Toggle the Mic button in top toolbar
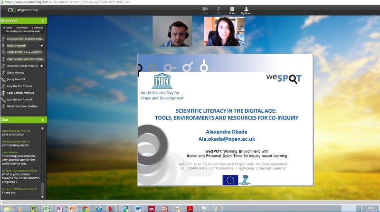The height and width of the screenshot is (212, 380). [x=218, y=10]
